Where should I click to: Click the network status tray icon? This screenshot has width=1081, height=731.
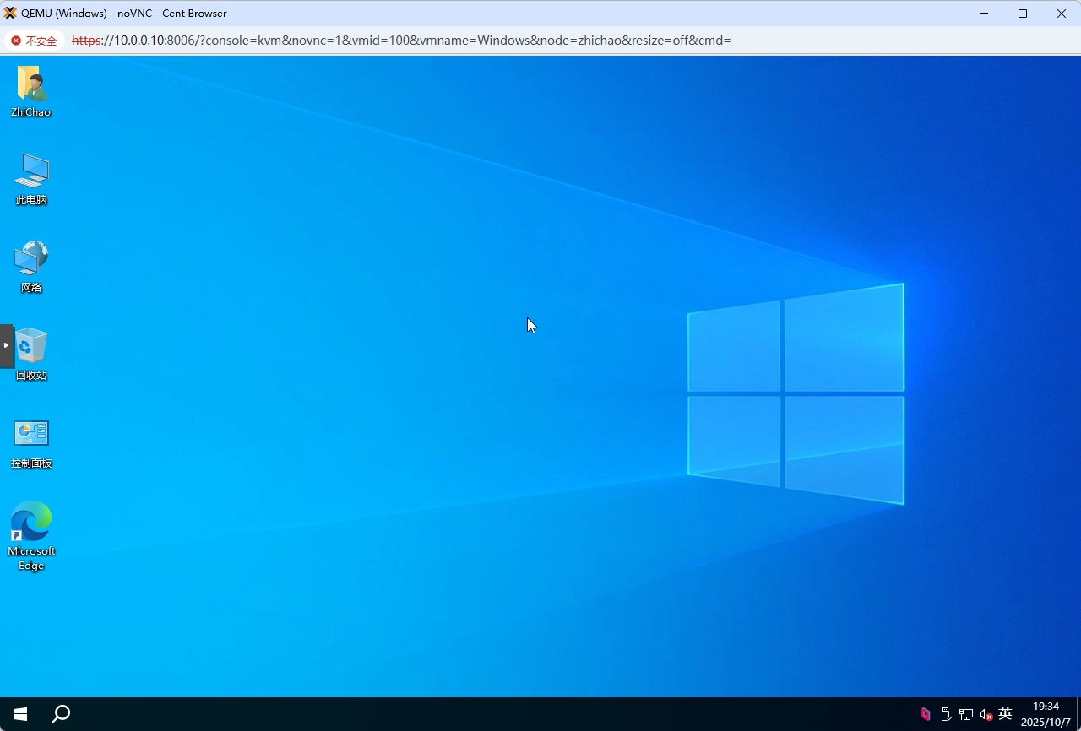[965, 713]
